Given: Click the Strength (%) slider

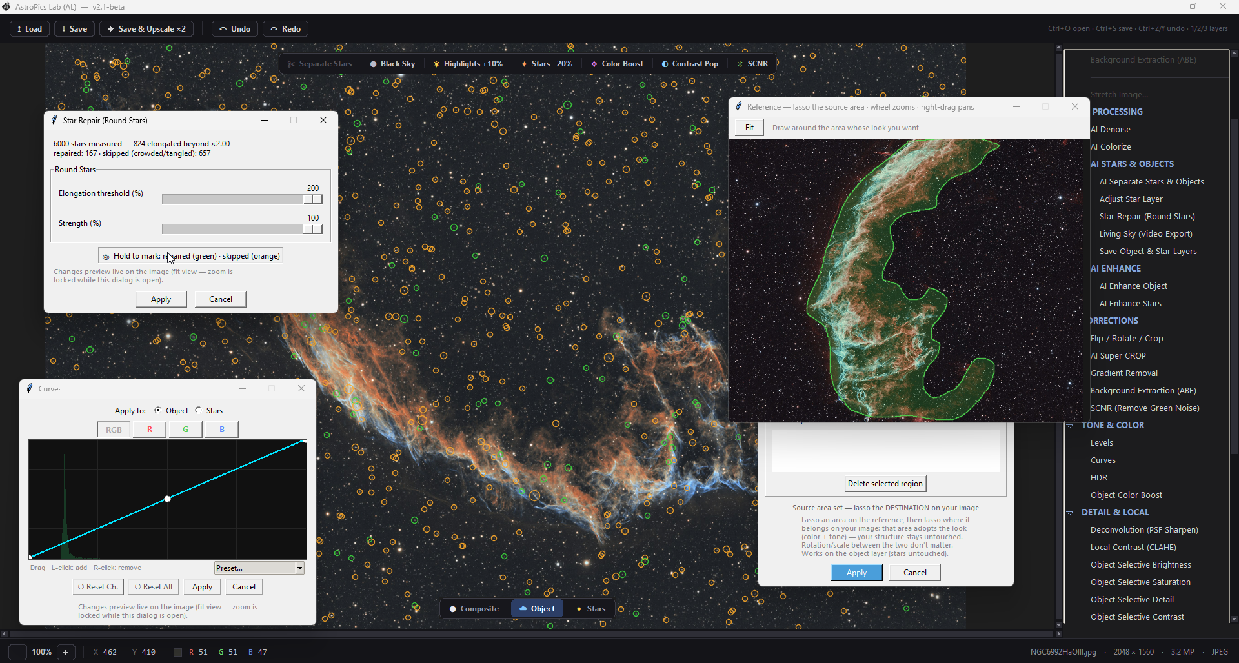Looking at the screenshot, I should [242, 229].
